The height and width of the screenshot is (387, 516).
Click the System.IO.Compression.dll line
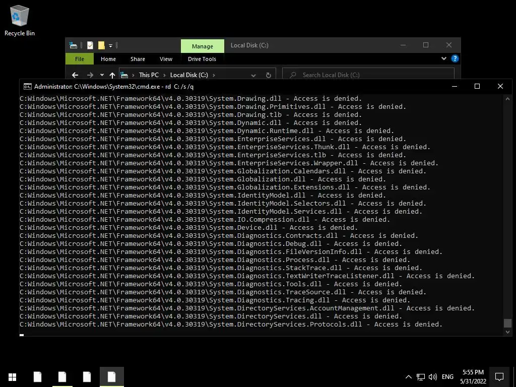[x=205, y=220]
